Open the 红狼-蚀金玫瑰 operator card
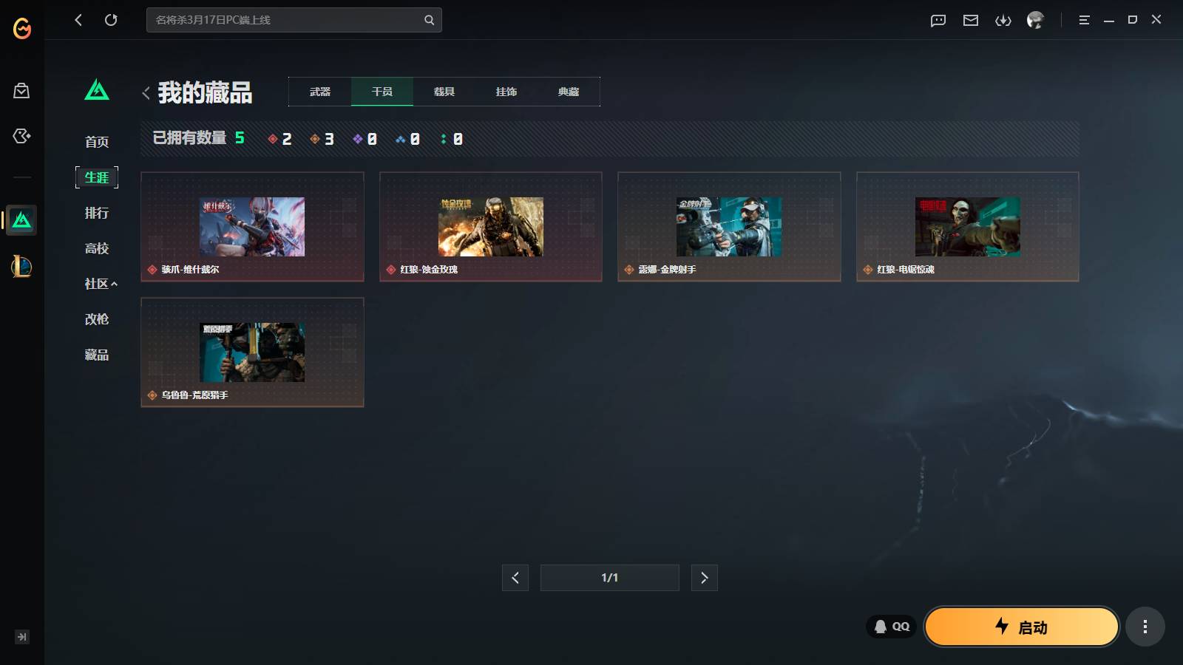Screen dimensions: 1183x665 (491, 227)
